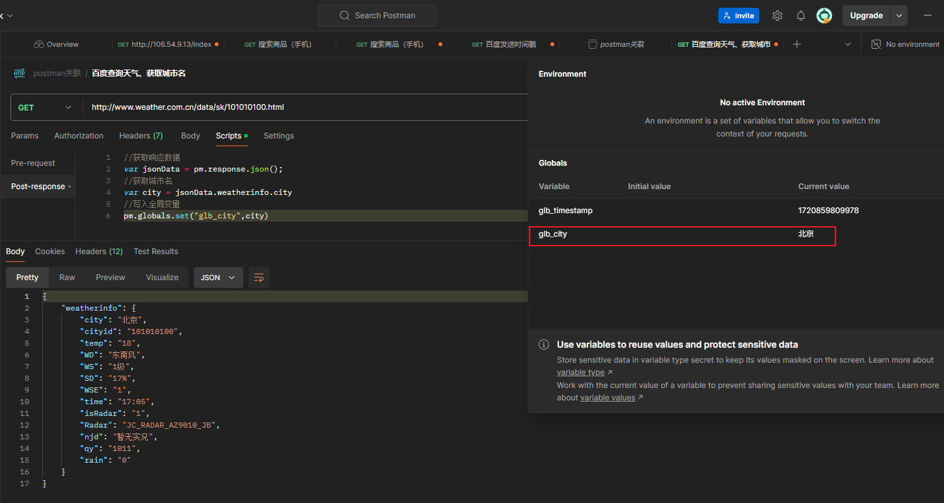Open the settings gear icon

coord(777,16)
